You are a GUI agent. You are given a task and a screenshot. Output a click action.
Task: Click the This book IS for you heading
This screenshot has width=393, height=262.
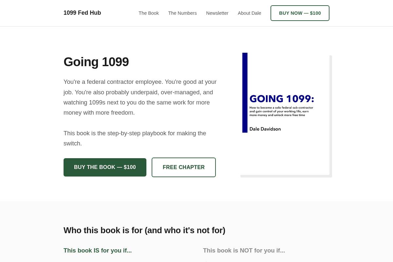[98, 250]
